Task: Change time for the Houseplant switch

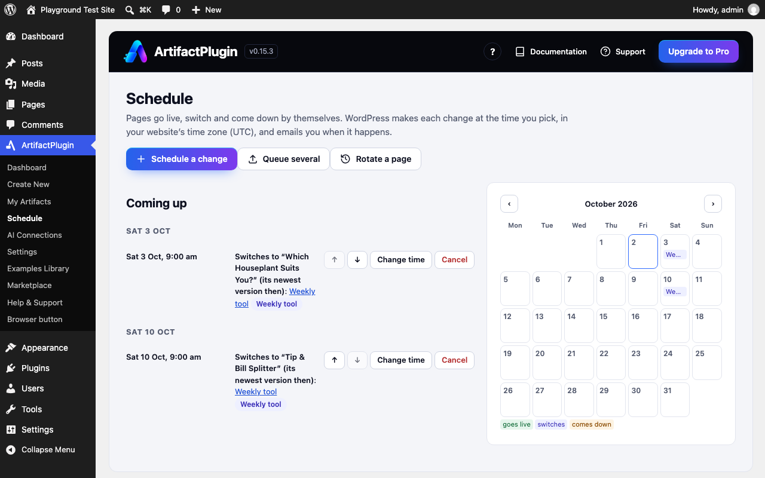Action: click(401, 259)
